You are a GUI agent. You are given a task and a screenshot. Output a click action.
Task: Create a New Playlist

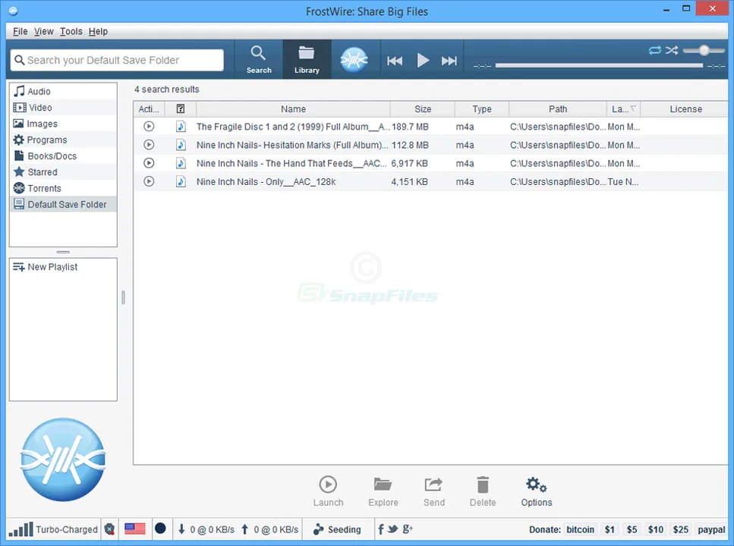[x=46, y=267]
